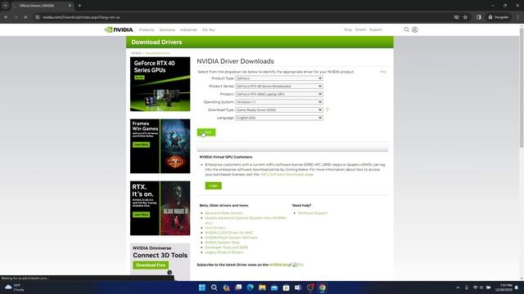This screenshot has height=294, width=524.
Task: Click the Incognito indicator
Action: click(499, 17)
